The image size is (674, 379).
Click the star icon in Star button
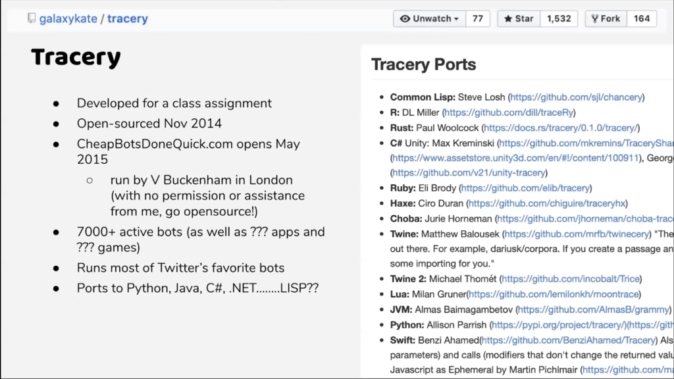tap(508, 18)
